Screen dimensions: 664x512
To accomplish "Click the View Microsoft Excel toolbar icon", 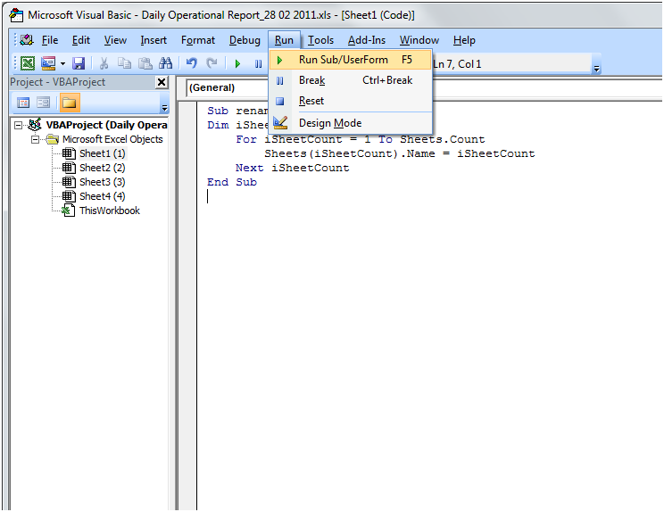I will 28,63.
